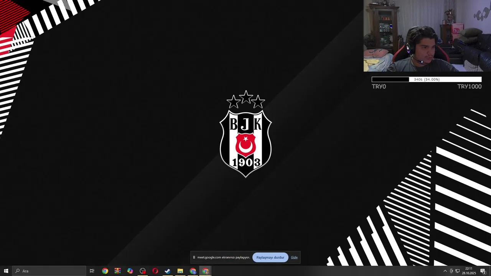Click the 340₺ donation goal progress bar
This screenshot has width=491, height=276.
[x=427, y=79]
